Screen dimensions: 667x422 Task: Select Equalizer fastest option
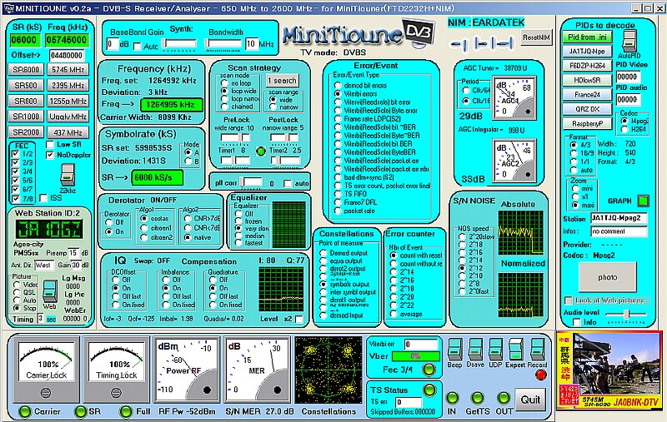(238, 243)
